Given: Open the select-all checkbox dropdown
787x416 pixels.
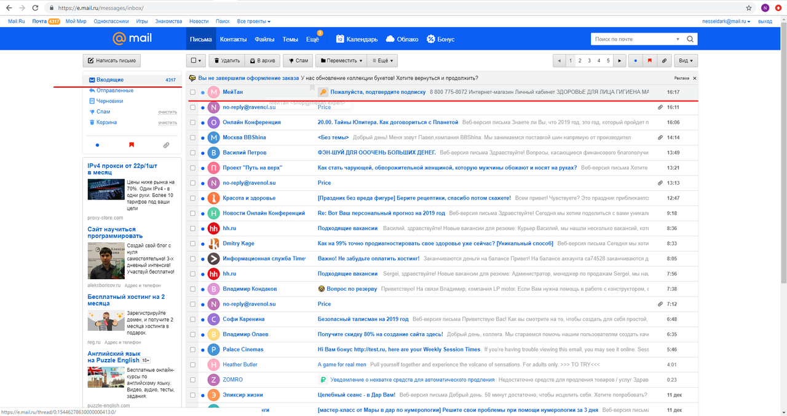Looking at the screenshot, I should 196,61.
